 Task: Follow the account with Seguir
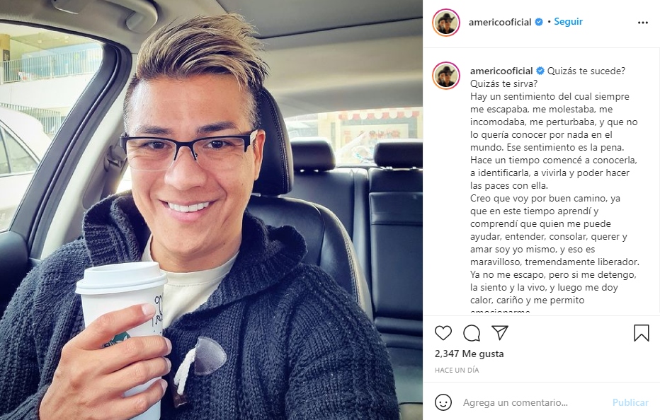coord(568,21)
